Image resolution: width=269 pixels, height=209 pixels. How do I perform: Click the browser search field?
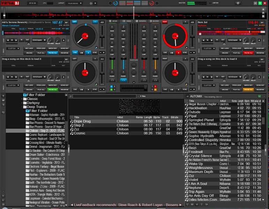(x=104, y=96)
